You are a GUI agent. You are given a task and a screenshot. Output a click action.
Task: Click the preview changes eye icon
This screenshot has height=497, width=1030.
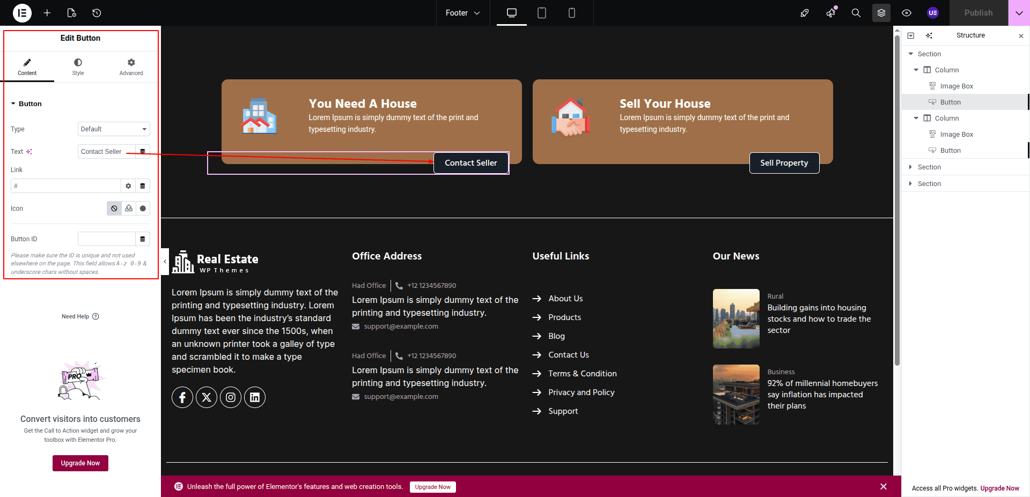tap(906, 13)
